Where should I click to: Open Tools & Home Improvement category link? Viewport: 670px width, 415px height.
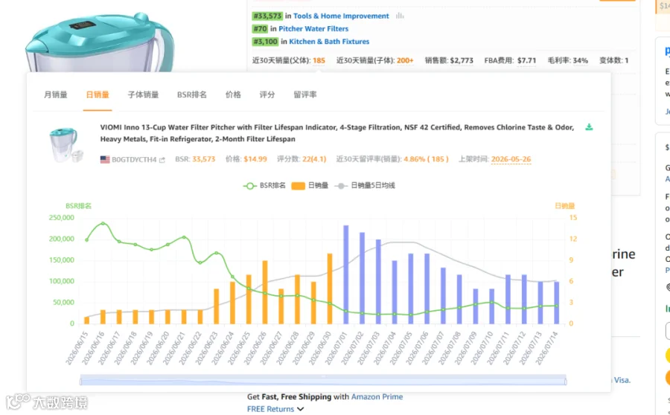[x=341, y=16]
